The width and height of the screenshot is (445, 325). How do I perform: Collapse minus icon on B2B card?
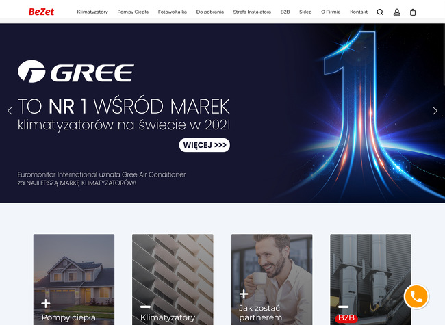tap(343, 307)
